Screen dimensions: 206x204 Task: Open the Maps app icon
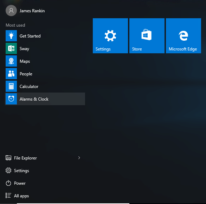point(11,61)
